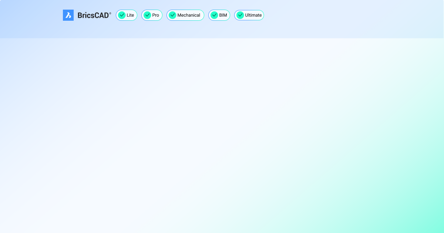
Task: Click the BIM label text
Action: click(x=223, y=15)
